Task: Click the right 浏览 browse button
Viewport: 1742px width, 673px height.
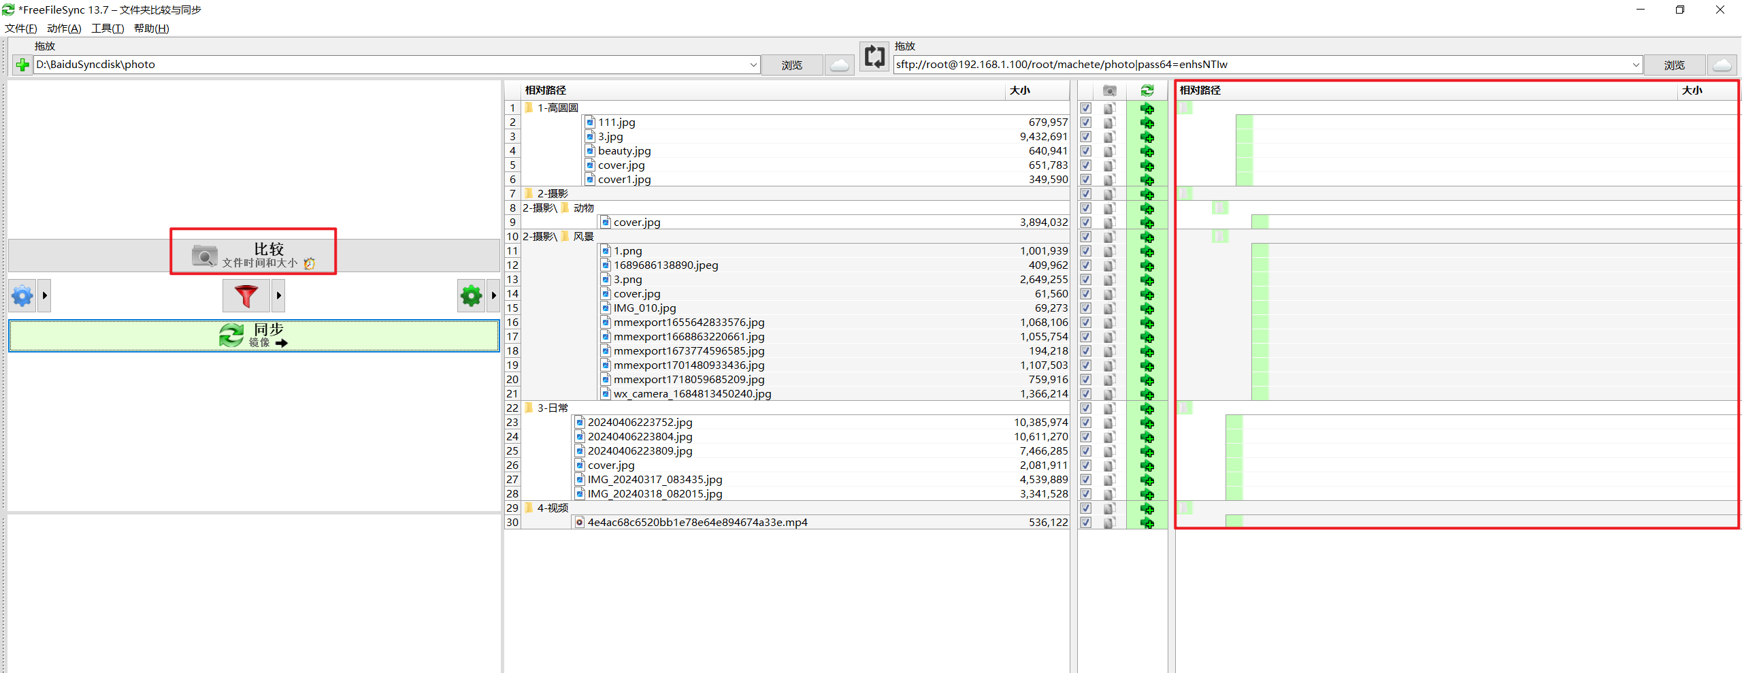Action: tap(1675, 65)
